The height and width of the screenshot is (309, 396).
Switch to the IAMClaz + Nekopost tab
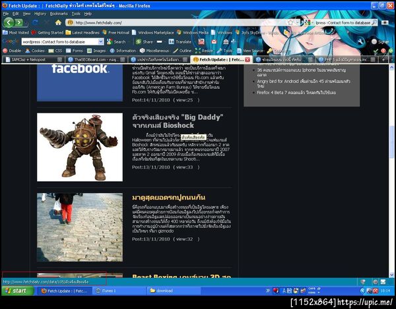[33, 59]
